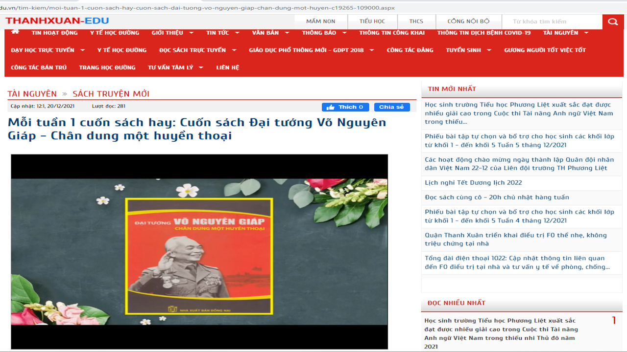Click the Chia sẻ share button
The image size is (627, 352).
click(x=392, y=107)
